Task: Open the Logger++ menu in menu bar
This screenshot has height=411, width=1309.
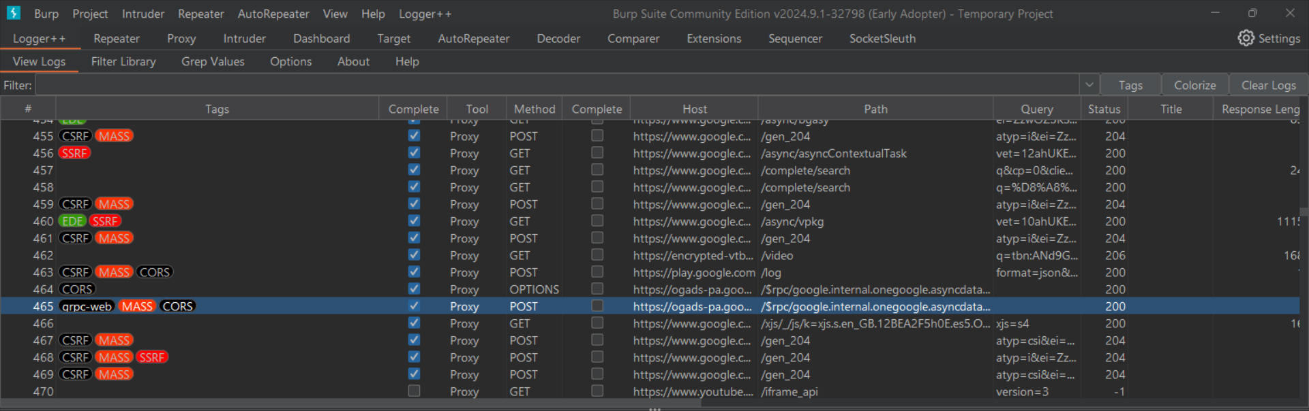Action: (425, 14)
